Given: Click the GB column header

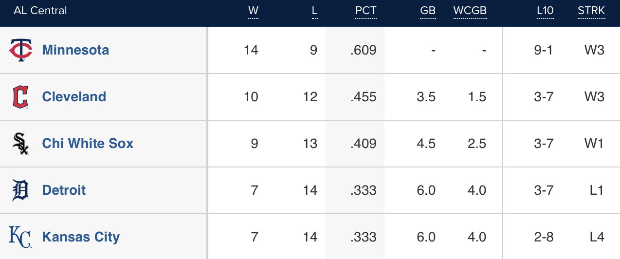Looking at the screenshot, I should [x=428, y=11].
